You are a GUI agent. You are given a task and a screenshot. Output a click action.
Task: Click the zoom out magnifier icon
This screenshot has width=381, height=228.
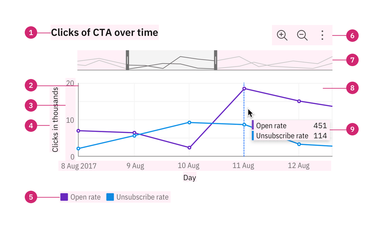(x=302, y=35)
